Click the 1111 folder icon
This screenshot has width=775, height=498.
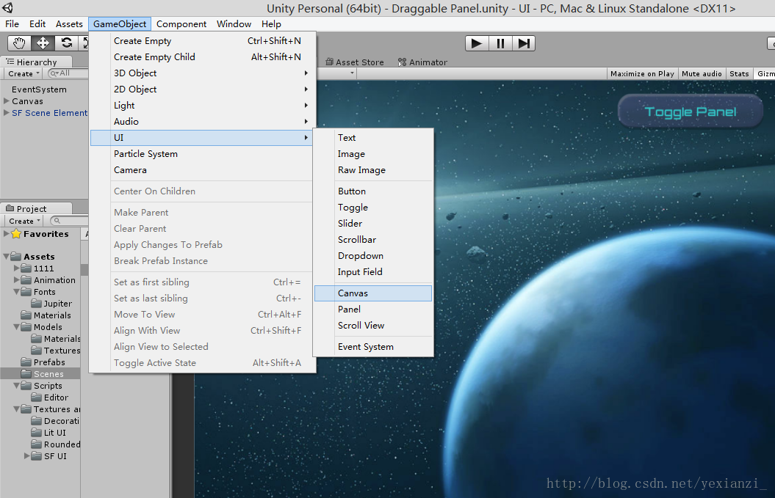(x=26, y=268)
